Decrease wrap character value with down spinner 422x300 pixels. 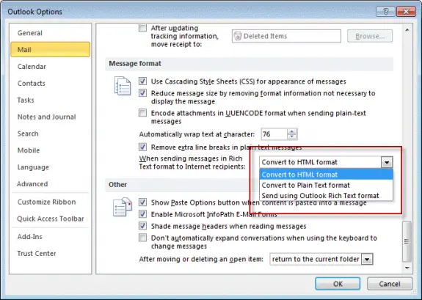coord(292,136)
